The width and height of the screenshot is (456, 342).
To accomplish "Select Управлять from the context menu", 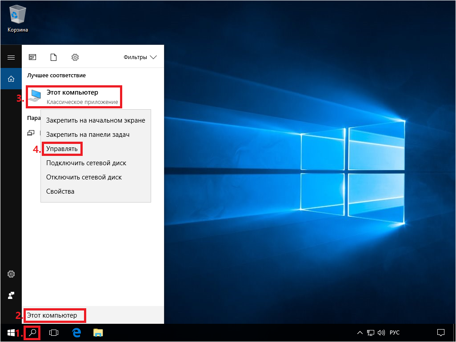I will (x=62, y=149).
